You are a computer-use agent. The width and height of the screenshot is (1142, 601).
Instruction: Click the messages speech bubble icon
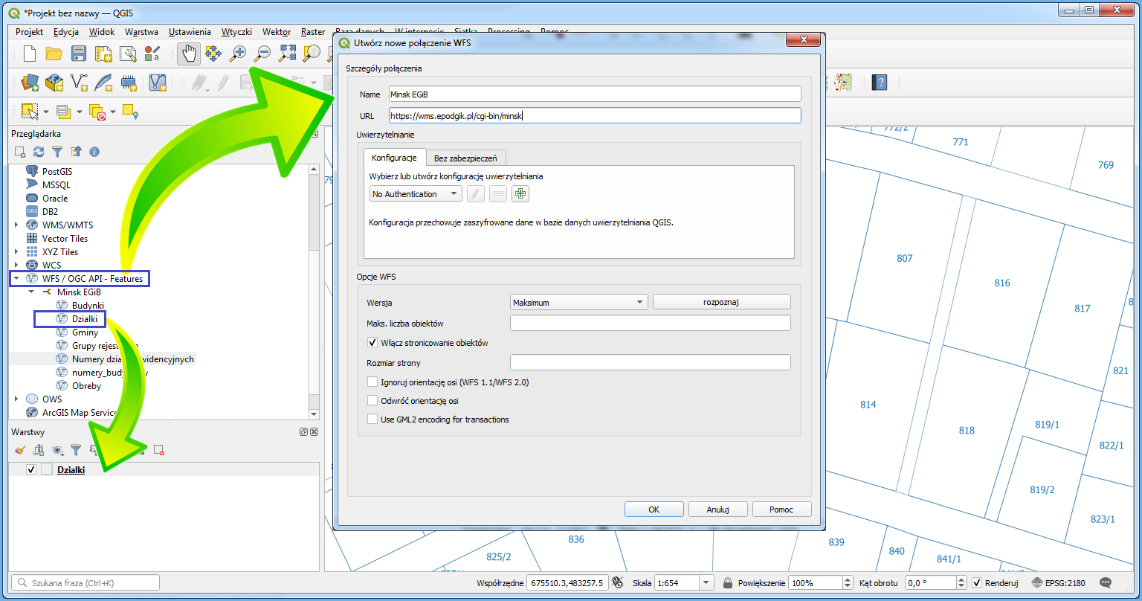(x=1106, y=583)
